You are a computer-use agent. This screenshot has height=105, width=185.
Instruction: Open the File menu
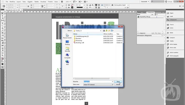(x=7, y=2)
